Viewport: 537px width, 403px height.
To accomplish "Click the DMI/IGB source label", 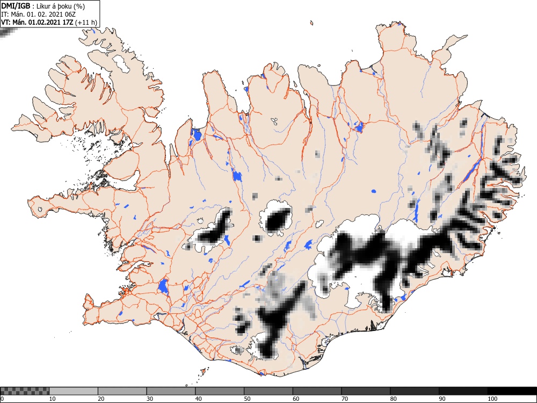I will [x=15, y=6].
